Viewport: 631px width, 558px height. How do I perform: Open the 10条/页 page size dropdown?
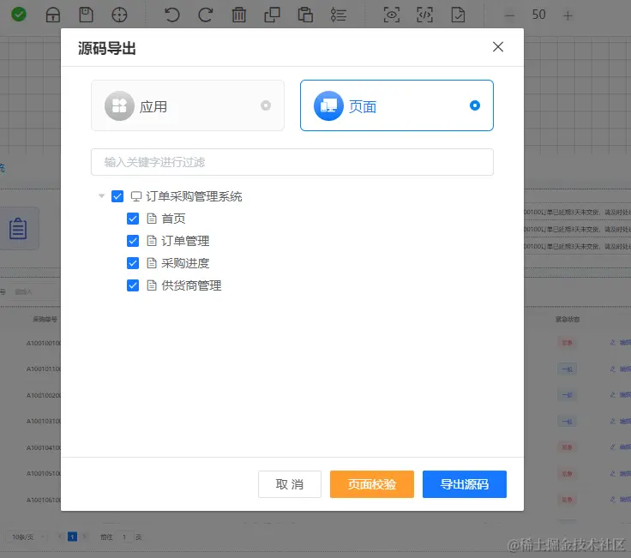tap(27, 537)
